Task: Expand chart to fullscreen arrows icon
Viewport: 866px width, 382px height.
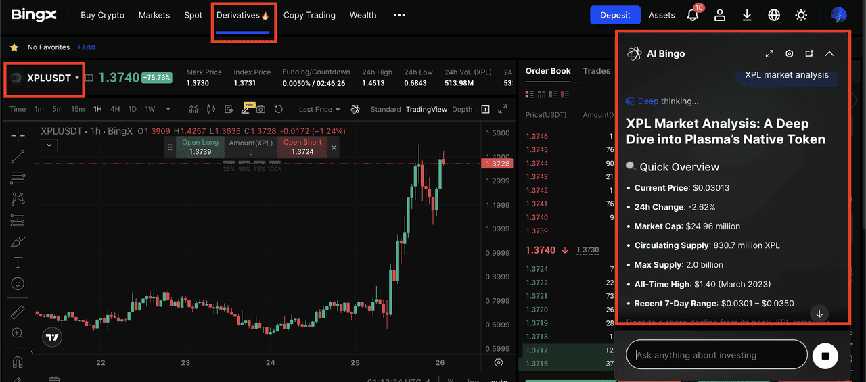Action: click(x=503, y=109)
